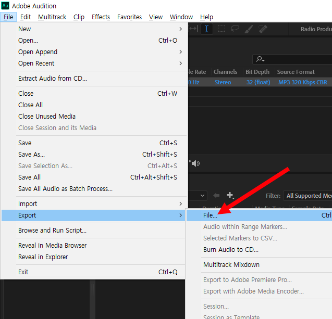Viewport: 332px width, 319px height.
Task: Choose Burn Audio to CD...
Action: [x=259, y=250]
